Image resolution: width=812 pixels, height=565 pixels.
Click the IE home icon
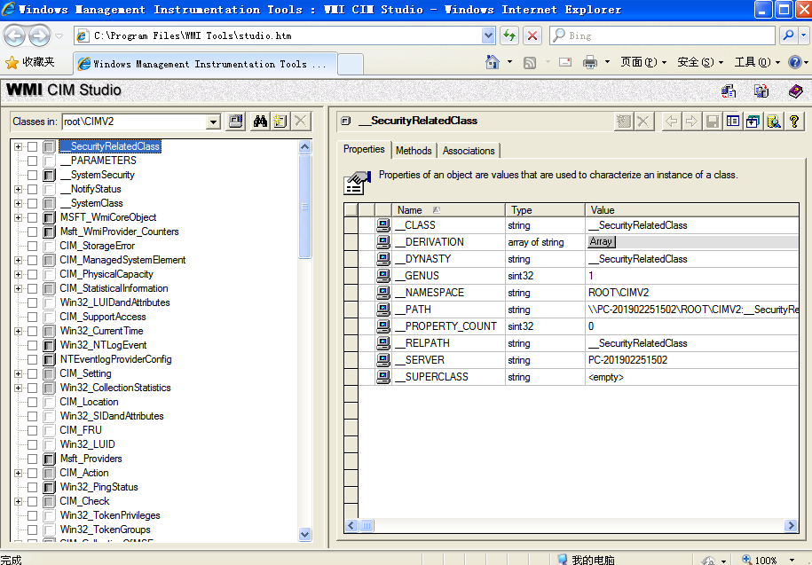pyautogui.click(x=492, y=63)
